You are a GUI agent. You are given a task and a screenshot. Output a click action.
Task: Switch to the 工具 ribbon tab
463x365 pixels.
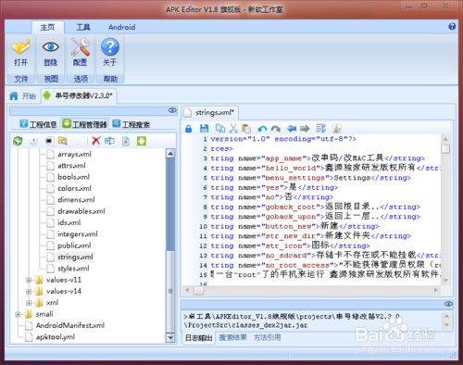pos(83,27)
